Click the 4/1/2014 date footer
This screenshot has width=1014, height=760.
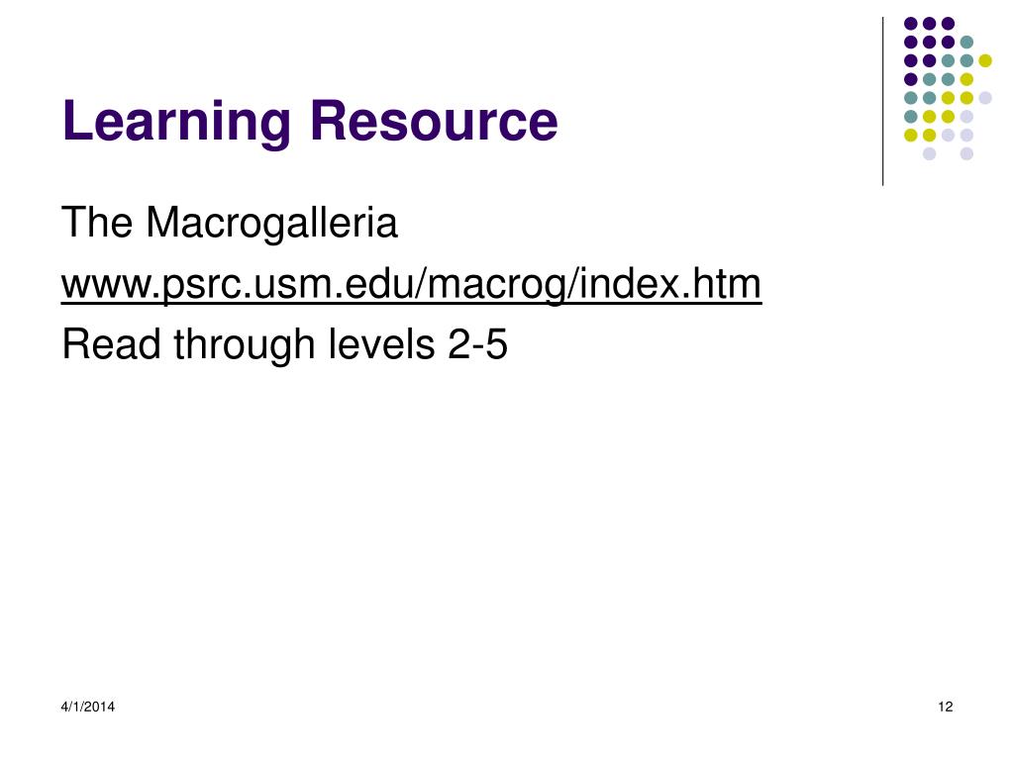(x=88, y=707)
